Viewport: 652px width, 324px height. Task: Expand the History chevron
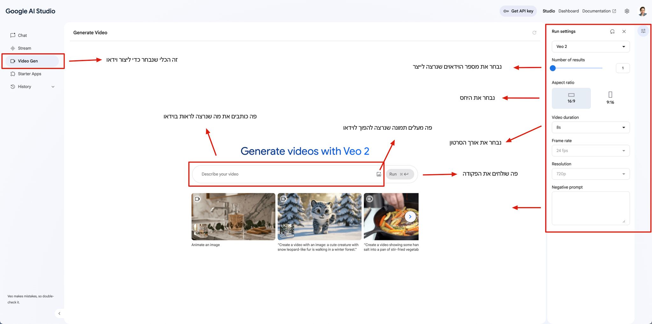[53, 87]
